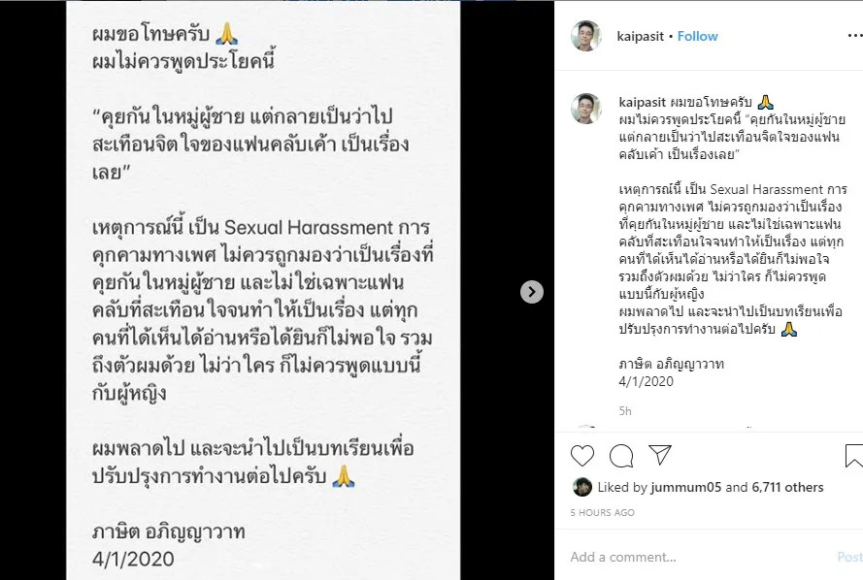The width and height of the screenshot is (863, 580).
Task: Show the 6,711 others who liked
Action: (x=787, y=487)
